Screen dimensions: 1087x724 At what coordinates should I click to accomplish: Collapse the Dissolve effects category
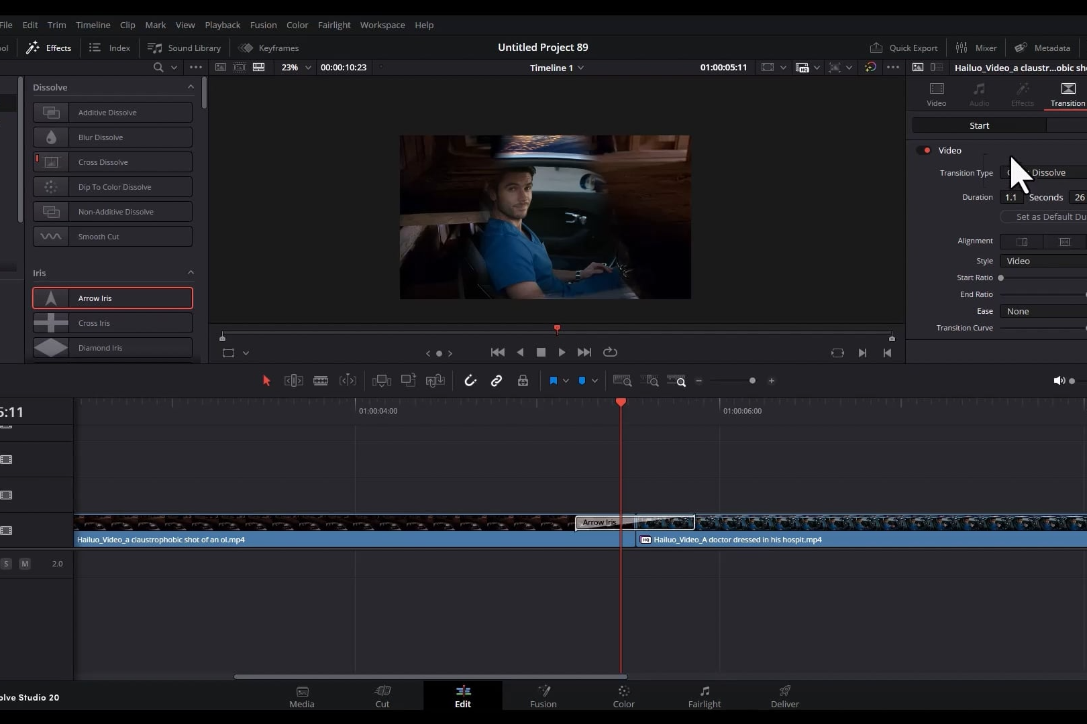[191, 87]
